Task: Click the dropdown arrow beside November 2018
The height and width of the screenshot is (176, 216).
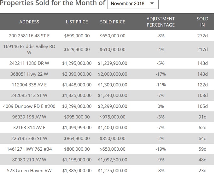Action: 152,4
